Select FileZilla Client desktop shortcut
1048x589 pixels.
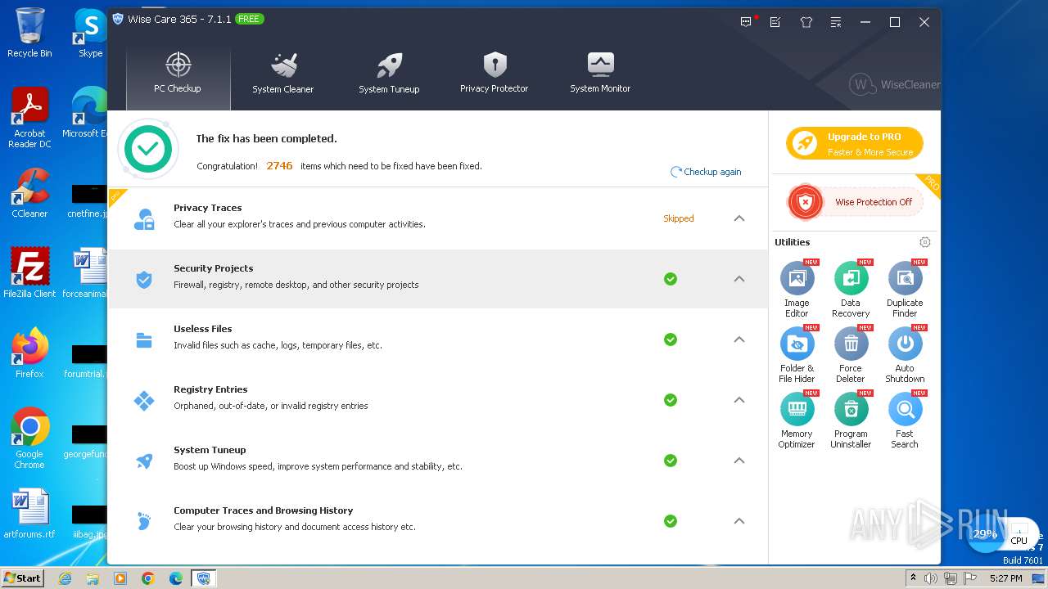coord(29,272)
